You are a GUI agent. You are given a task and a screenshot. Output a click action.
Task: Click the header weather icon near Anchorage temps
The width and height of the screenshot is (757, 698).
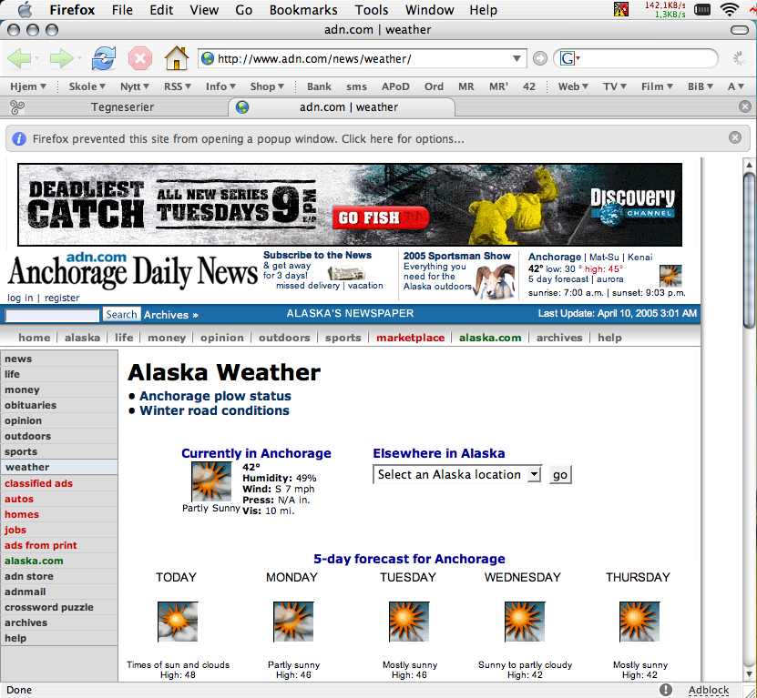(x=670, y=276)
